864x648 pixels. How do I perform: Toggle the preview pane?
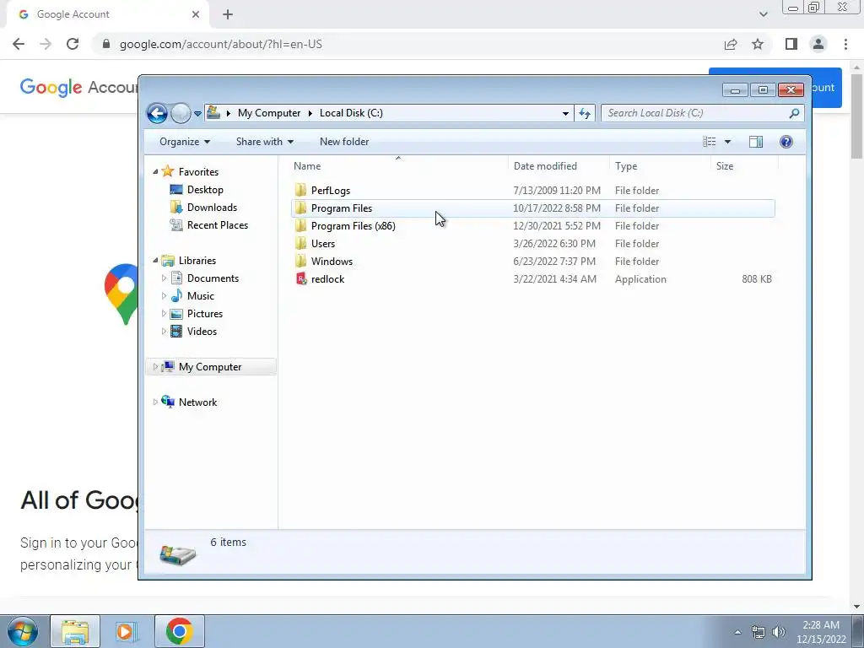[x=756, y=142]
